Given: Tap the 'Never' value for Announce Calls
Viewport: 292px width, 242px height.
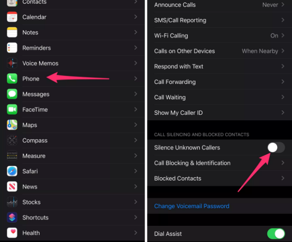Looking at the screenshot, I should click(x=270, y=5).
